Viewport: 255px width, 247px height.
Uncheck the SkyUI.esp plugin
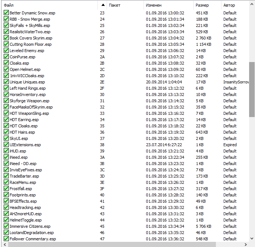click(6, 138)
